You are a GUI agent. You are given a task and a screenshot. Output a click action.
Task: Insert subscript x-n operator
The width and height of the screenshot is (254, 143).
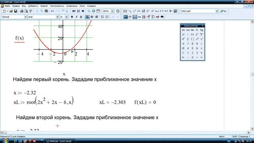130,11
